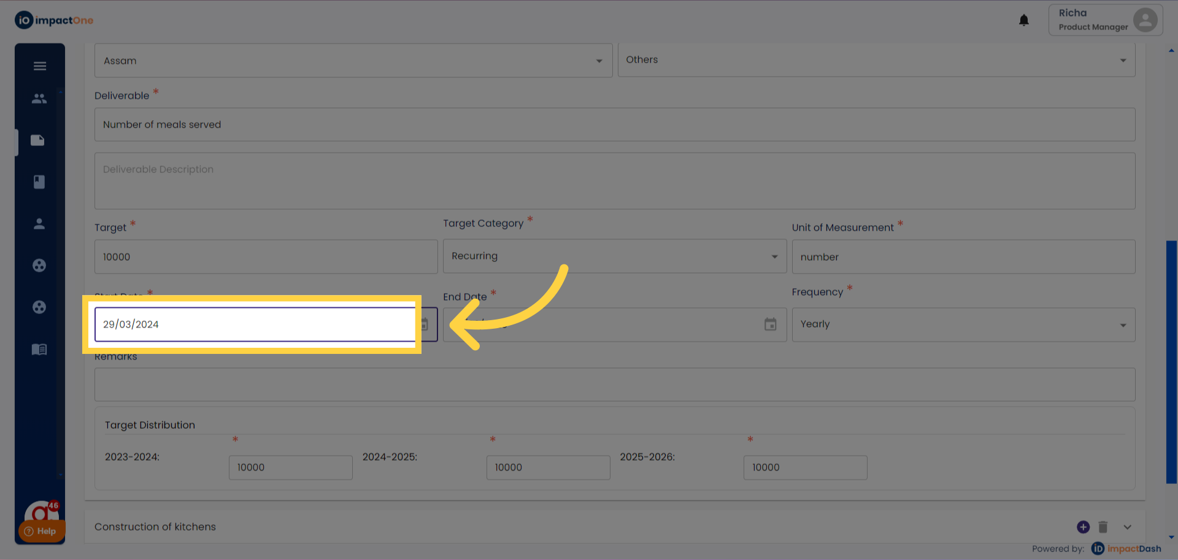Open the people group sidebar icon
This screenshot has width=1178, height=560.
click(x=39, y=99)
